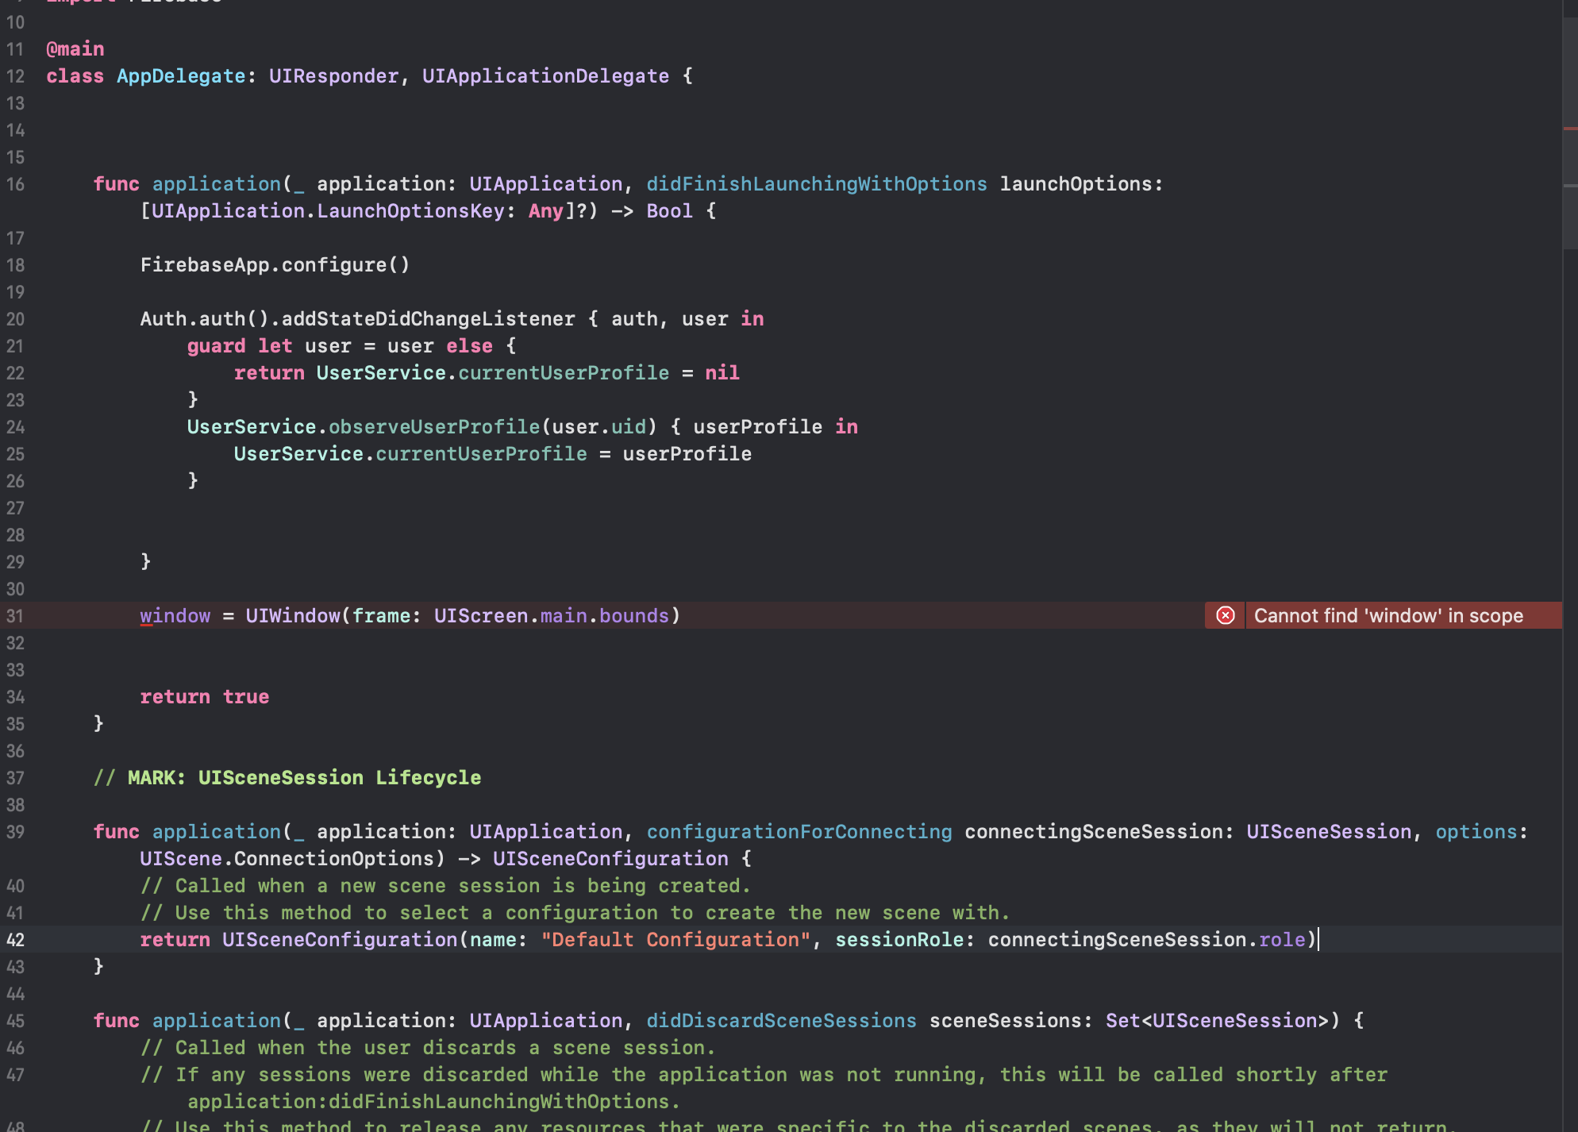Click 'didDiscardSceneSessions' parameter label

click(781, 1021)
